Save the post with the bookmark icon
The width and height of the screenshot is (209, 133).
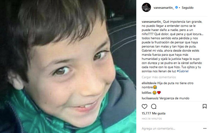(204, 106)
